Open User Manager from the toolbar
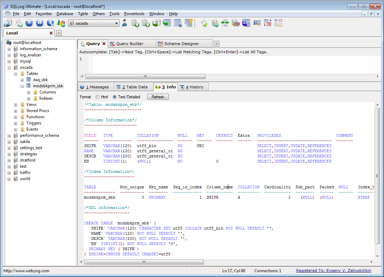This screenshot has height=277, width=384. point(125,23)
